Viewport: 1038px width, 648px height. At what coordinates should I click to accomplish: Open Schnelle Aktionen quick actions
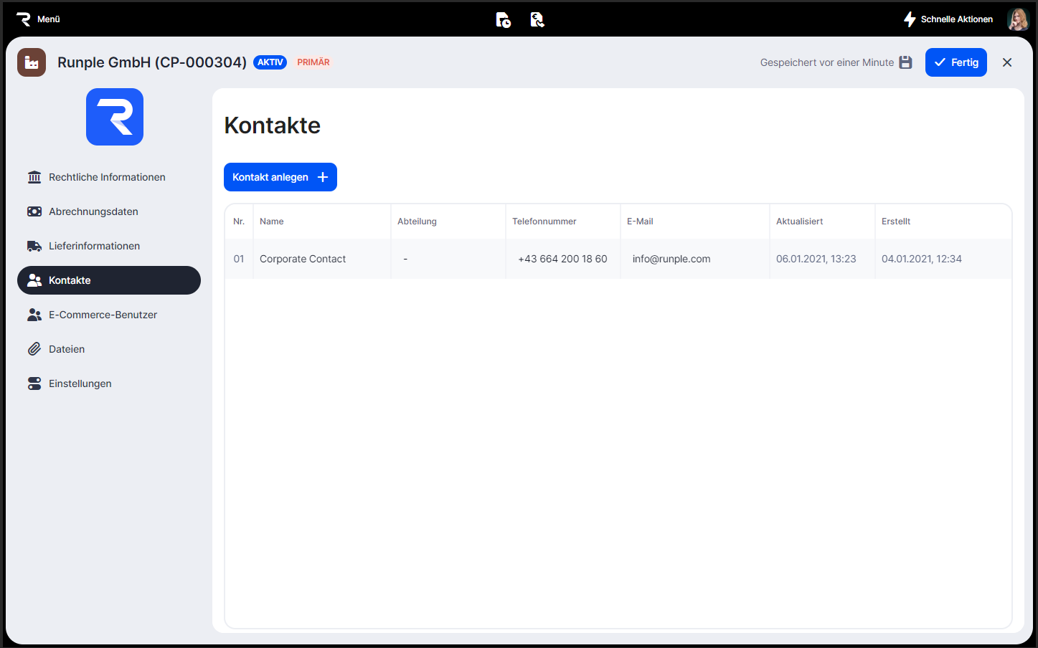[x=948, y=19]
